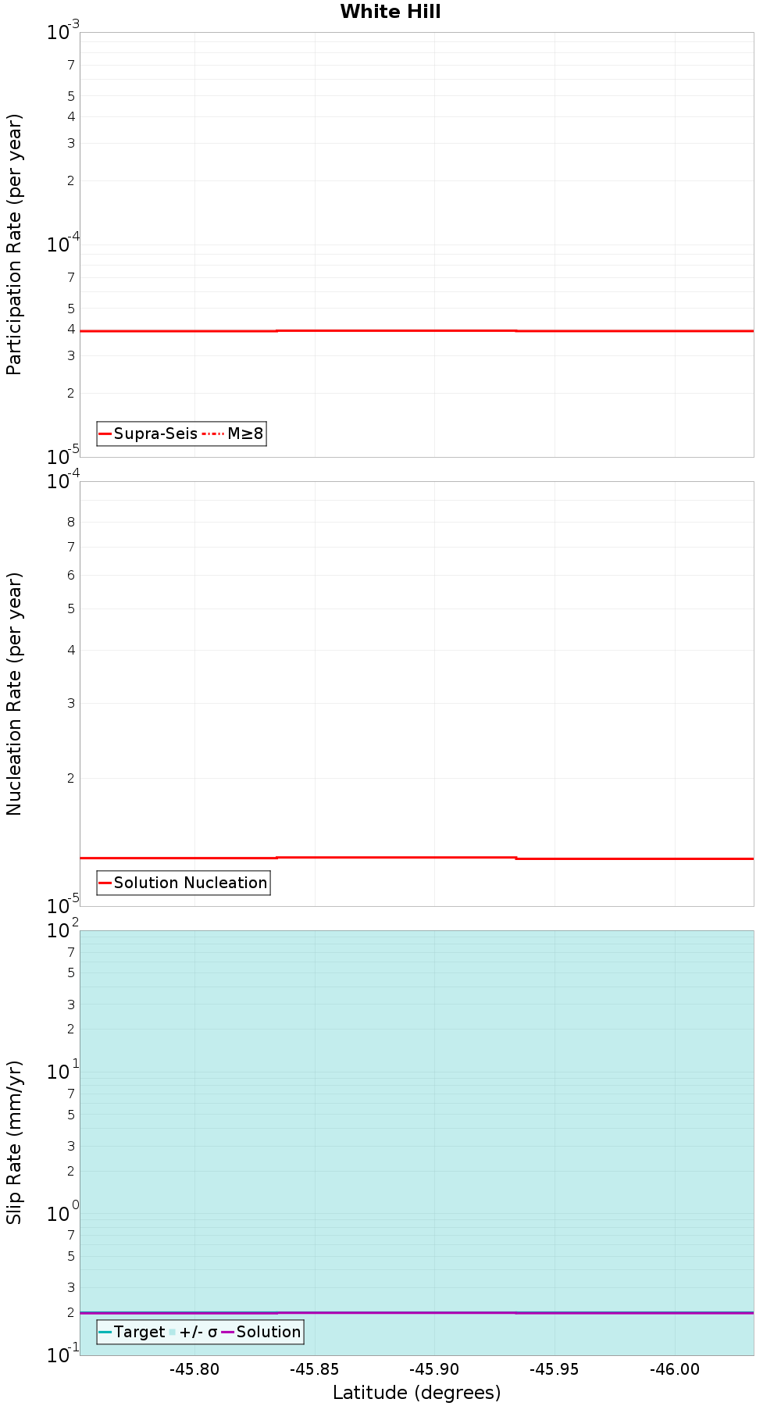Click the red Supra-Seis line in top plot

coord(416,330)
